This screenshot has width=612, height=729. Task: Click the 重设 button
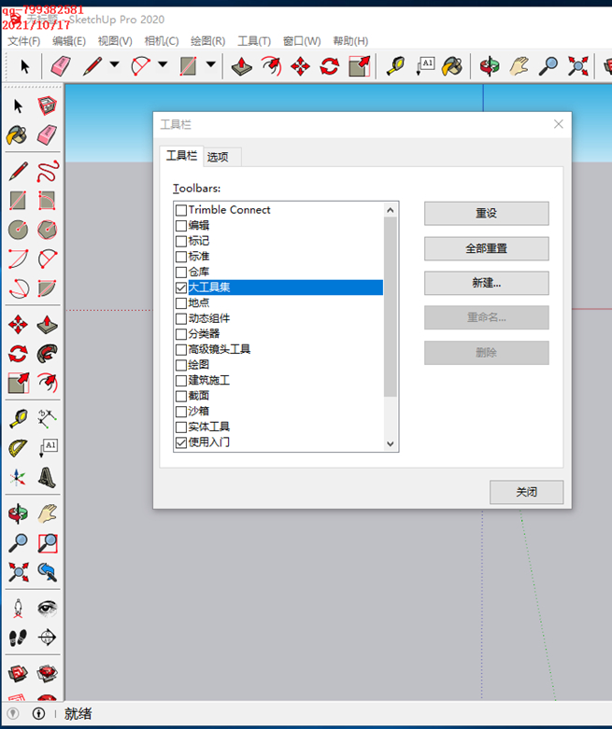(487, 214)
